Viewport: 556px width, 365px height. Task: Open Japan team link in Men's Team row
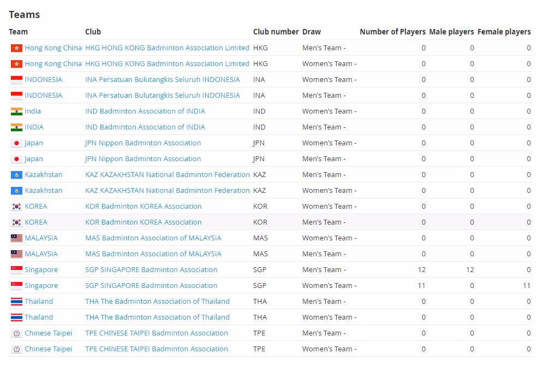pyautogui.click(x=34, y=159)
